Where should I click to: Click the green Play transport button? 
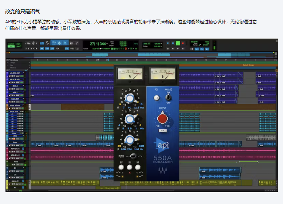[x=178, y=43]
